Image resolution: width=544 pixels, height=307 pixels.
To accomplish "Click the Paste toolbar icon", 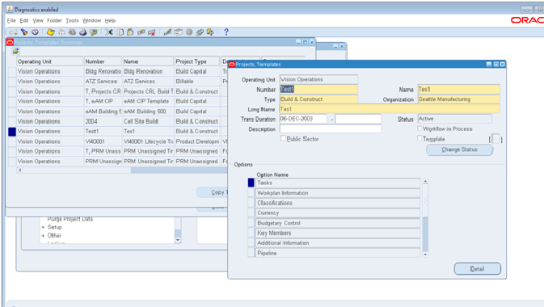I will click(x=130, y=32).
